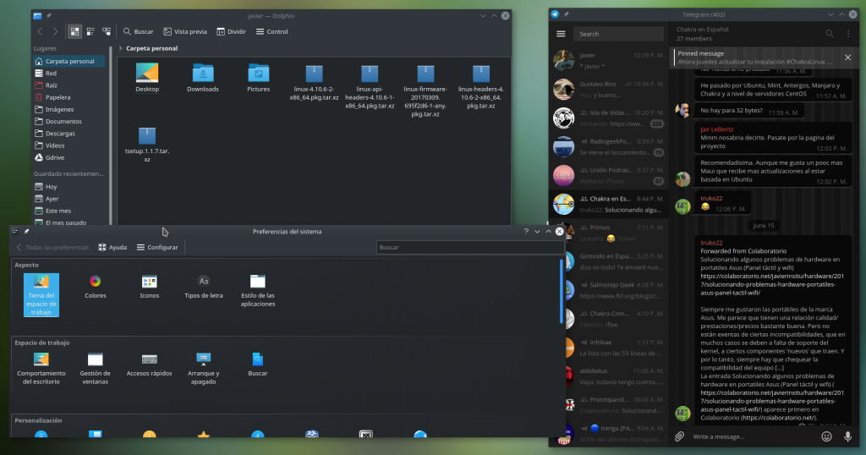Click Preferencias del sistema scrollbar
The height and width of the screenshot is (455, 866).
[x=562, y=292]
